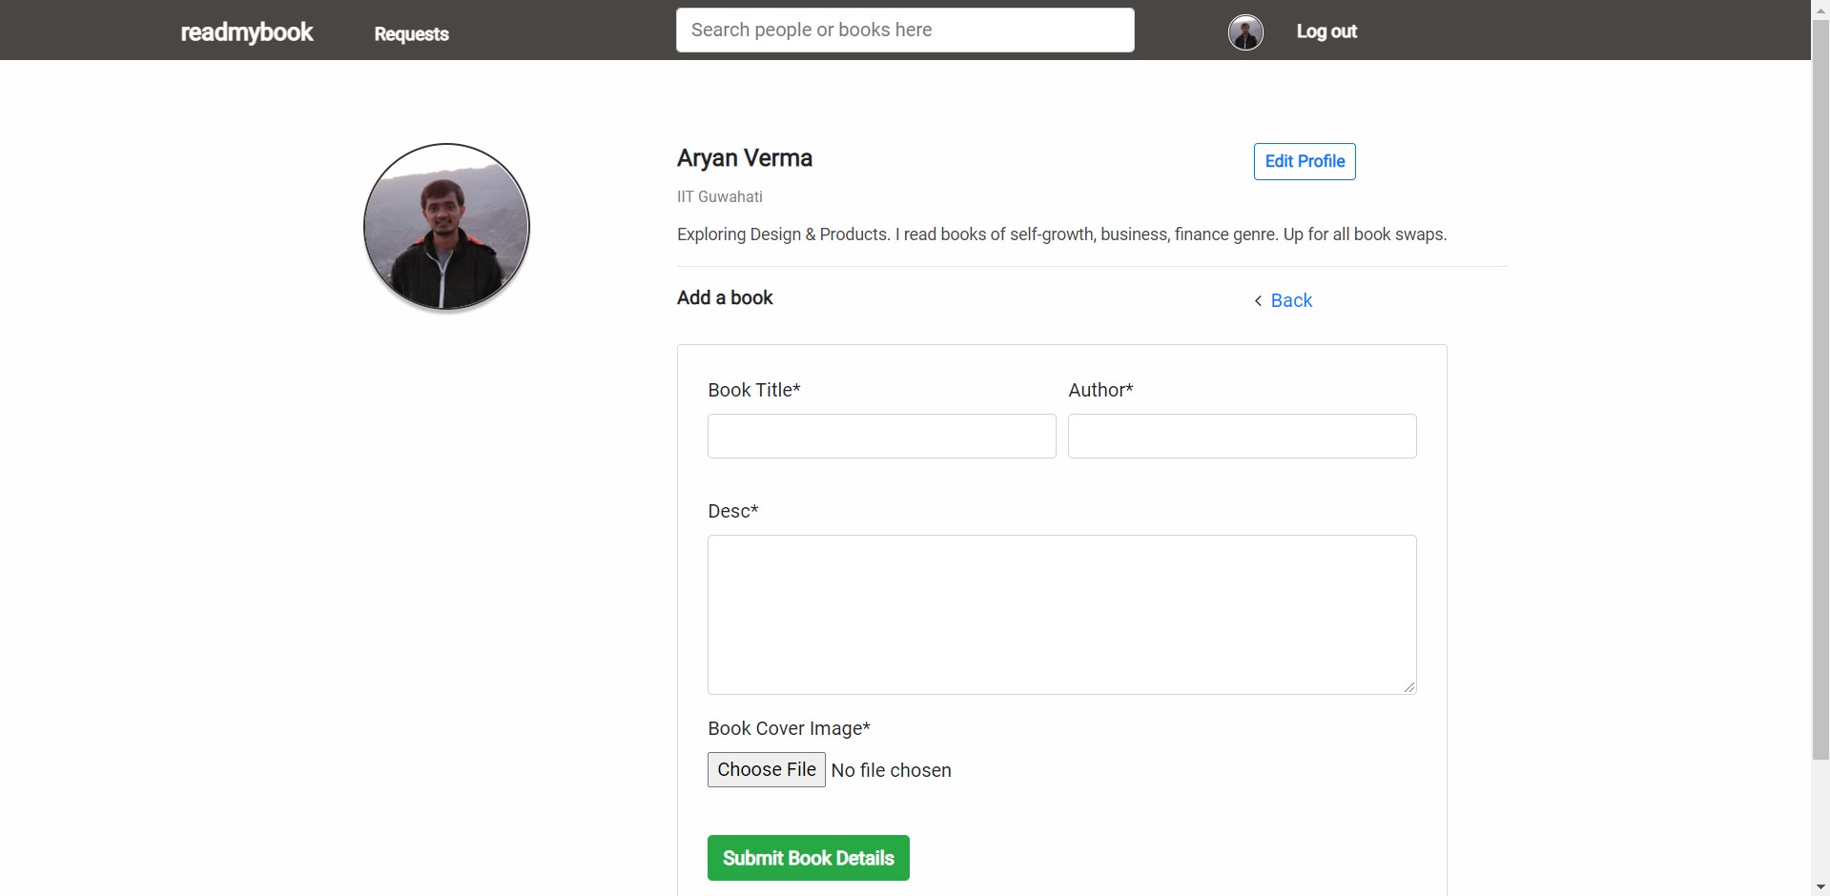Focus the Search people or books field
This screenshot has width=1830, height=896.
905,30
